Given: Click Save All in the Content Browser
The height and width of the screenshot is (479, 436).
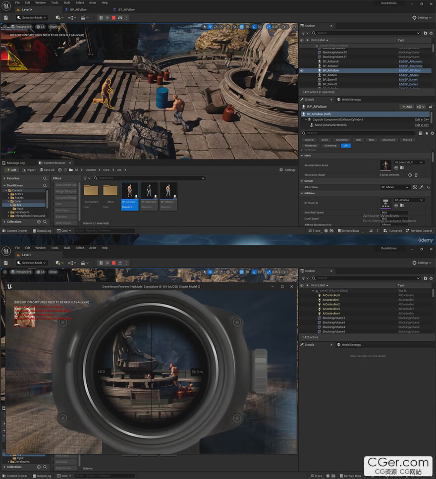Looking at the screenshot, I should pos(47,170).
